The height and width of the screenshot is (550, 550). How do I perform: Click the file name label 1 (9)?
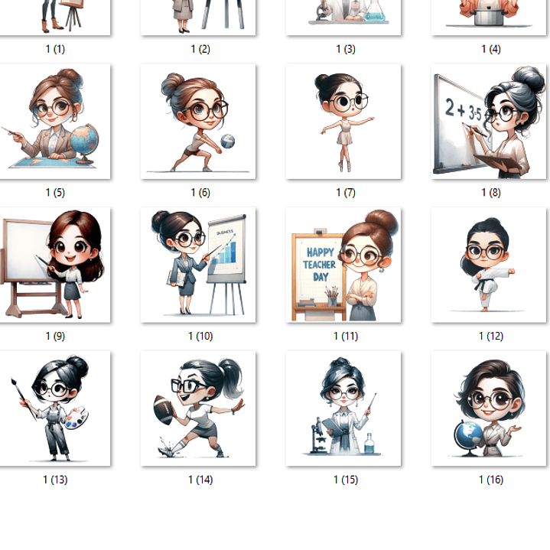55,336
